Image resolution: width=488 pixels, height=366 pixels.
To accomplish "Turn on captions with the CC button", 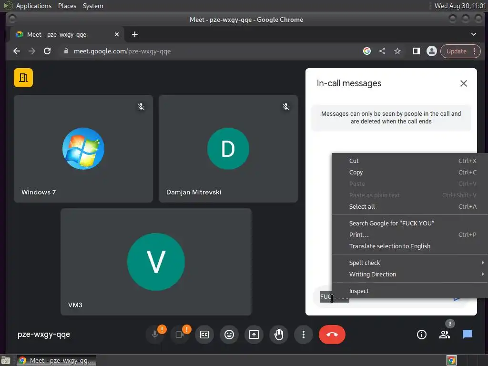I will point(204,335).
